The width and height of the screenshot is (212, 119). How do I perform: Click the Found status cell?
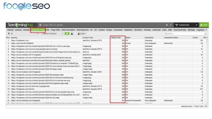coord(128,43)
